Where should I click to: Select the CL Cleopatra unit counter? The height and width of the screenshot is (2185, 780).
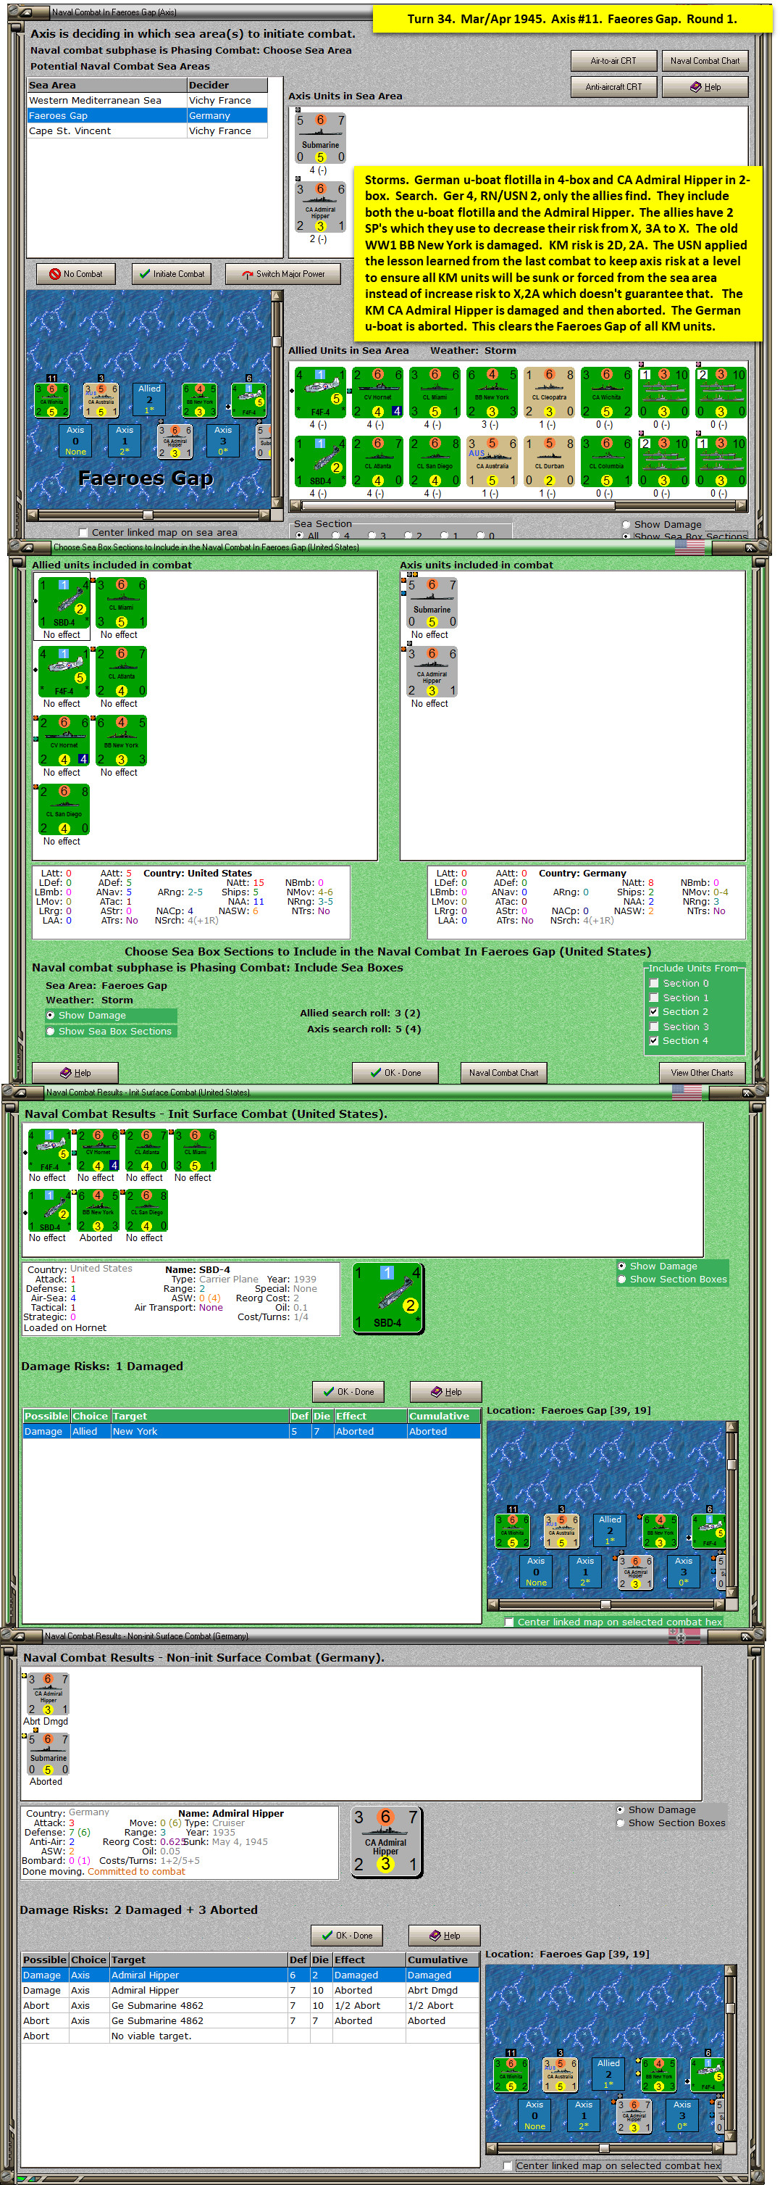(548, 393)
